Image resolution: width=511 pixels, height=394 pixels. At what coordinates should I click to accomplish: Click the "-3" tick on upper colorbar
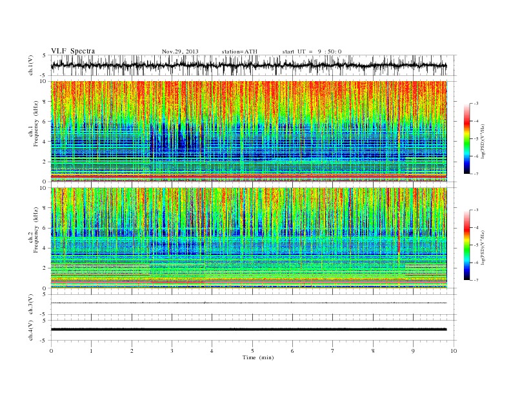coord(476,104)
